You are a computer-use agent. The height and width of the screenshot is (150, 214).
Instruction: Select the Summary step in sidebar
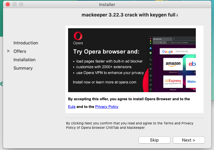pos(23,68)
